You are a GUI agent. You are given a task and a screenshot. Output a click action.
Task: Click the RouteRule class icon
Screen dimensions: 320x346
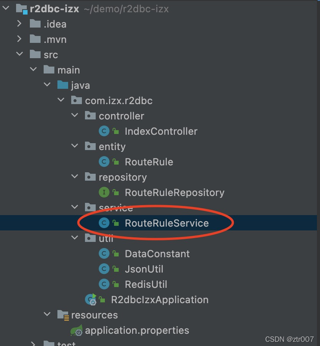104,162
